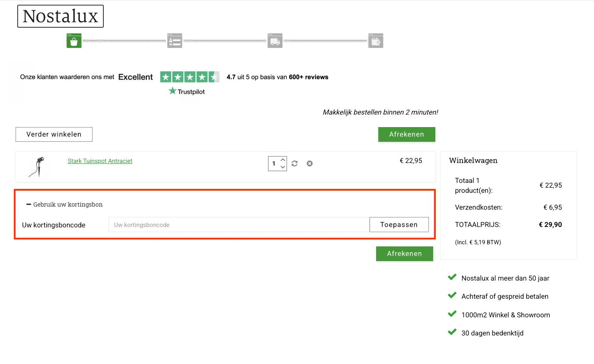
Task: Focus the kortingsboncode input field
Action: pos(239,225)
